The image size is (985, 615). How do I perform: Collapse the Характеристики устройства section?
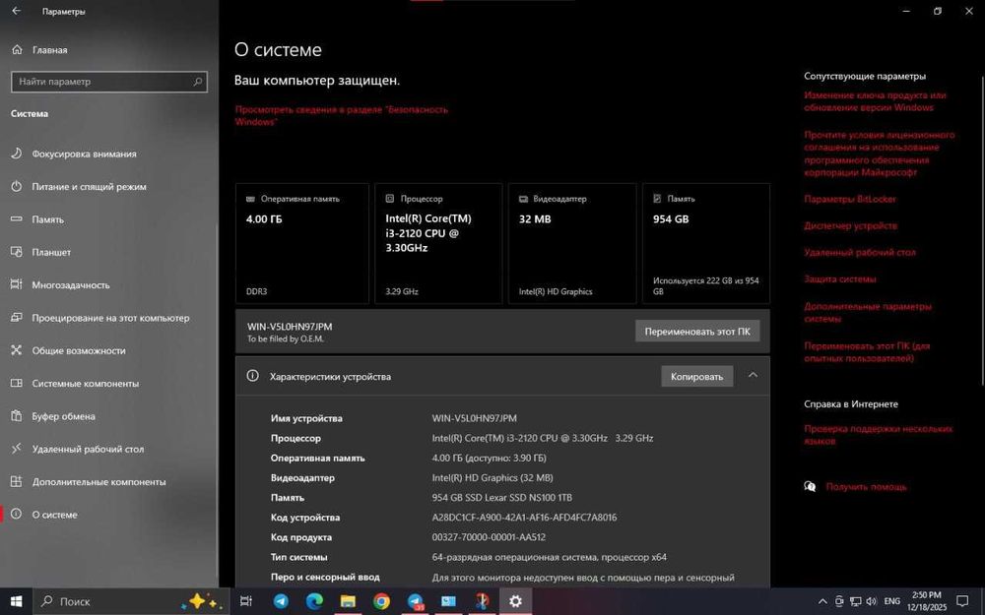(753, 375)
